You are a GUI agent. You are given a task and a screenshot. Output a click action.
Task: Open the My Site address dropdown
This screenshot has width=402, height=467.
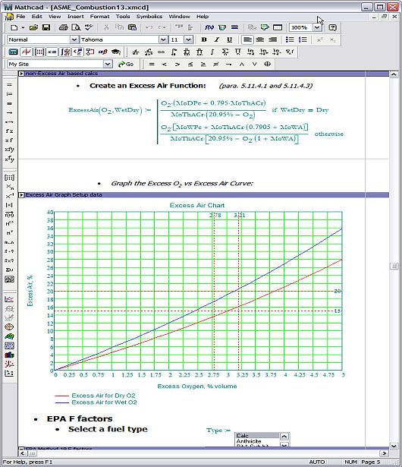click(108, 64)
